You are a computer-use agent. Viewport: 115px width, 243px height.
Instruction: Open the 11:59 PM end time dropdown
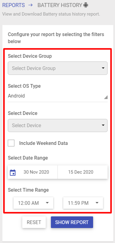(83, 203)
